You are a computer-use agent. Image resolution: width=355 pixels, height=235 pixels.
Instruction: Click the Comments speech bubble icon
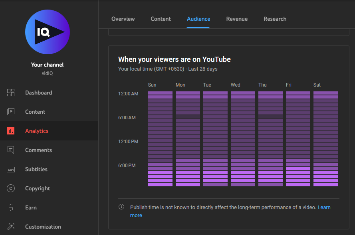point(11,150)
